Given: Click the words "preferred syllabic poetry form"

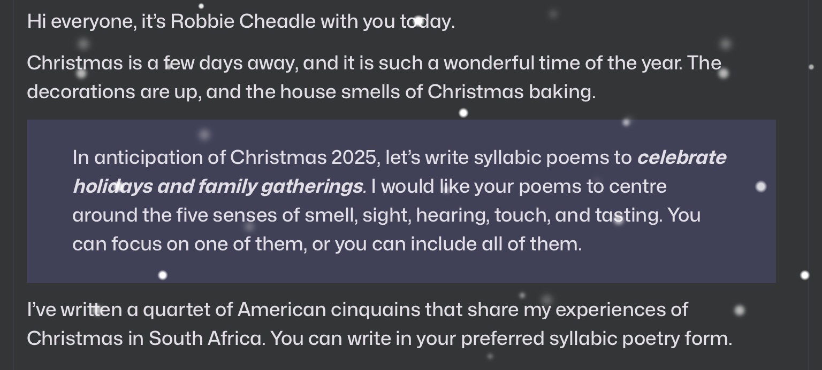Looking at the screenshot, I should pos(596,338).
